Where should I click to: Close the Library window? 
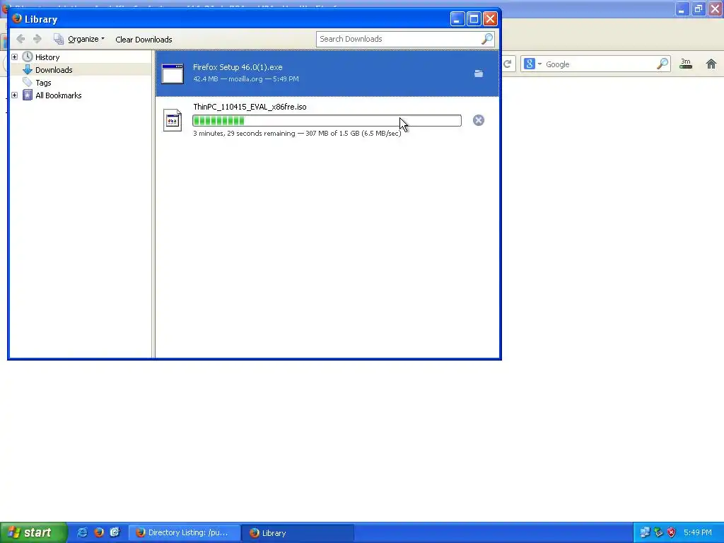pos(491,19)
